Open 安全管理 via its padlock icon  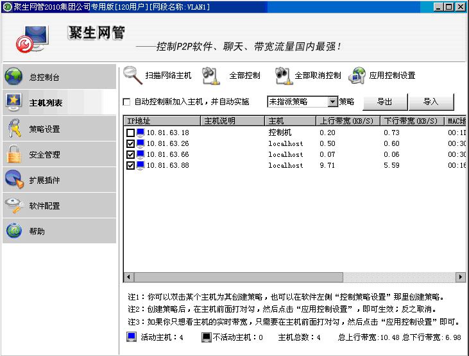14,154
